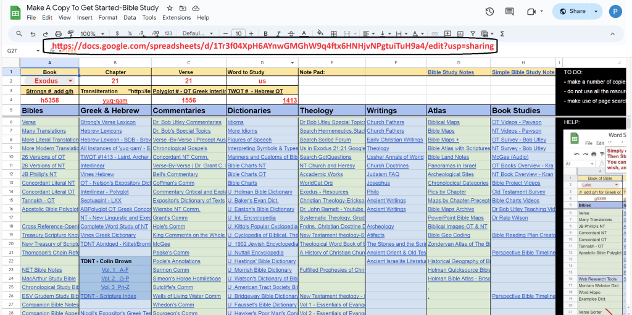Insert a chart using the toolbar icon
This screenshot has width=632, height=315.
click(x=459, y=33)
